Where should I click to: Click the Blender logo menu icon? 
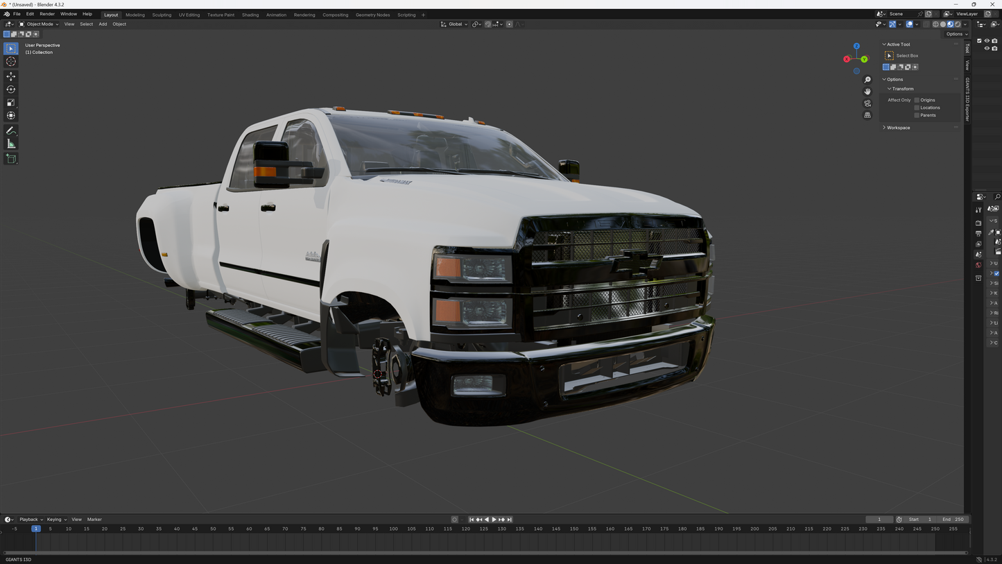6,14
